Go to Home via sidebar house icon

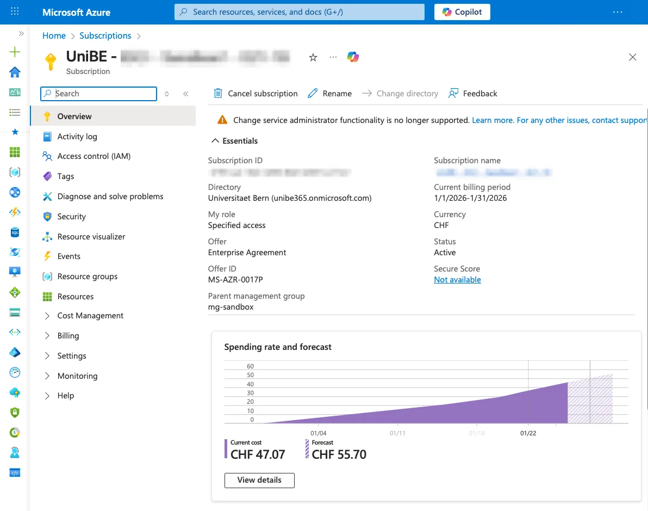[15, 72]
